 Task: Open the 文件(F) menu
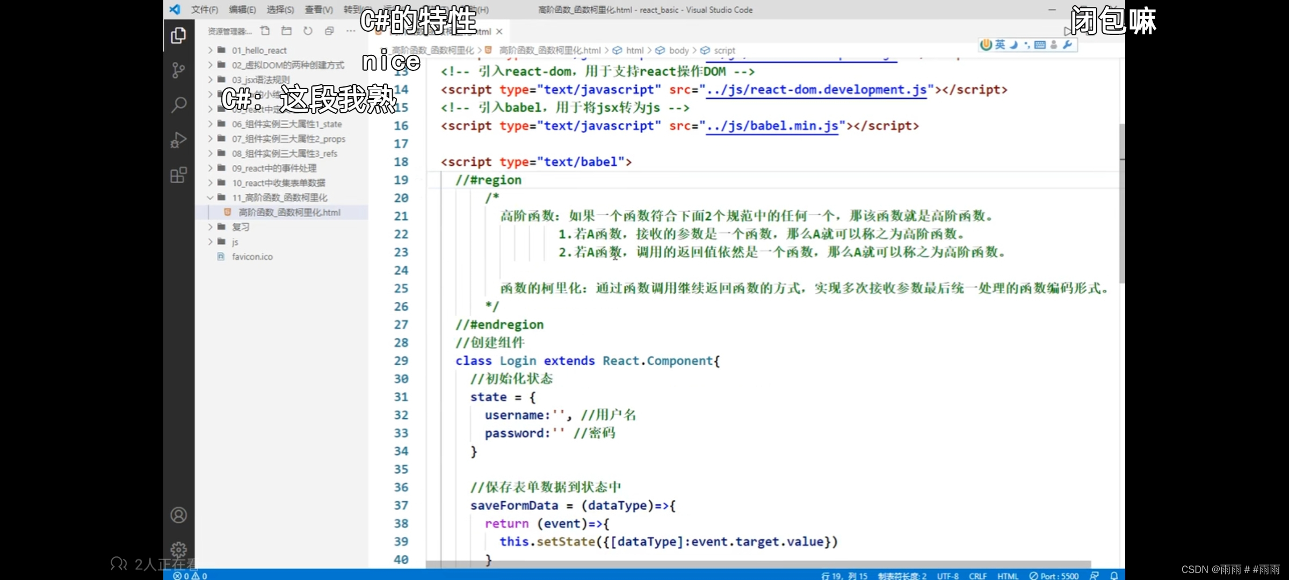[x=205, y=10]
